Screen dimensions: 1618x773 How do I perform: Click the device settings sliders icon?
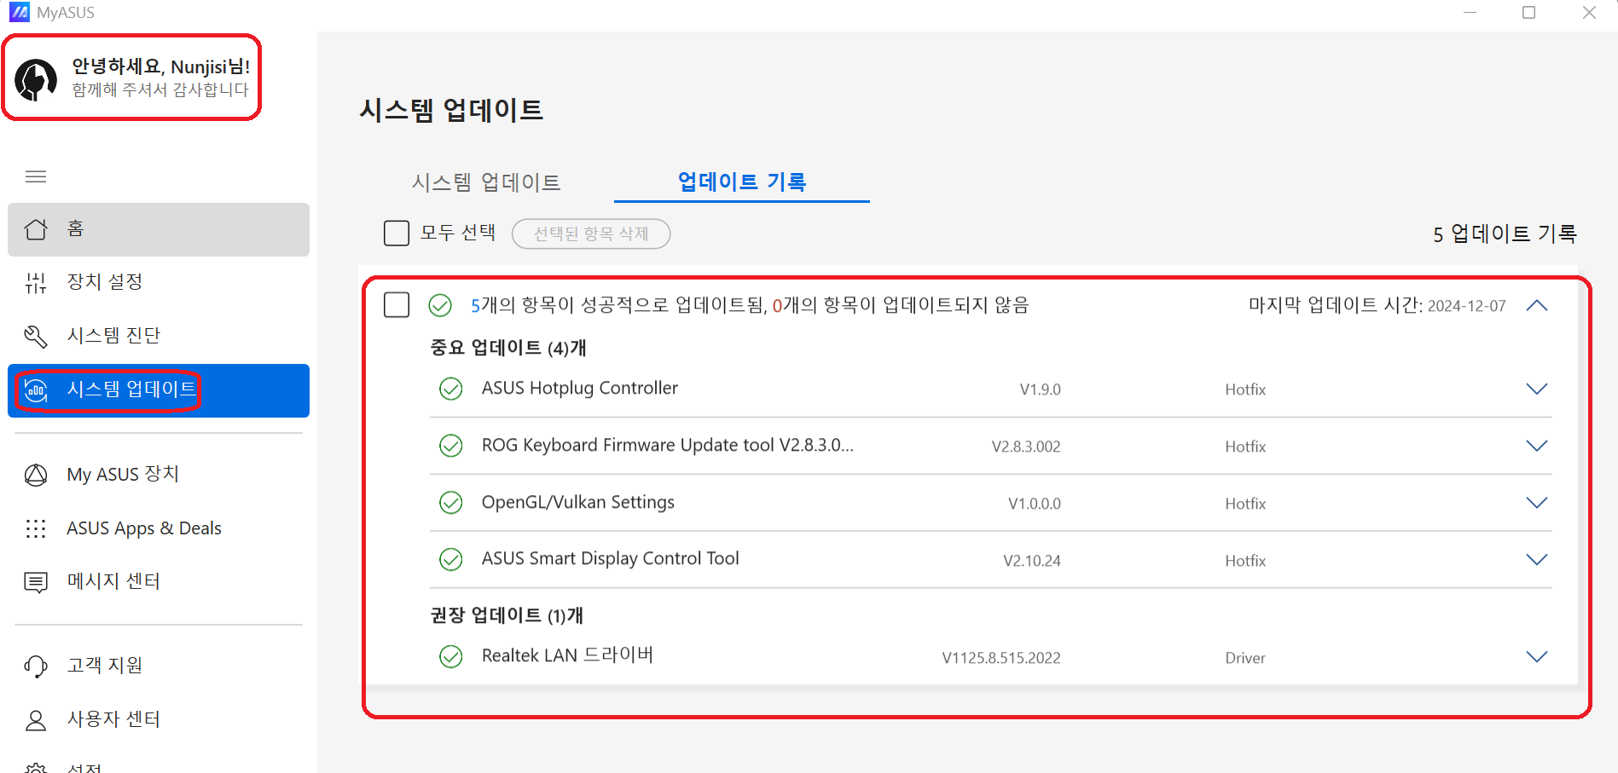pyautogui.click(x=36, y=283)
